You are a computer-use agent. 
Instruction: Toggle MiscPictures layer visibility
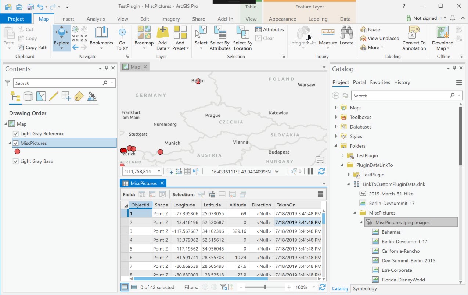point(16,143)
